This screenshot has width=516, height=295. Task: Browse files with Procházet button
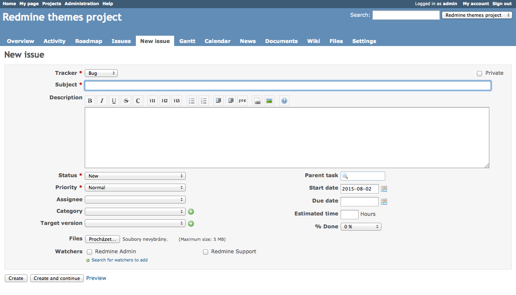click(102, 239)
